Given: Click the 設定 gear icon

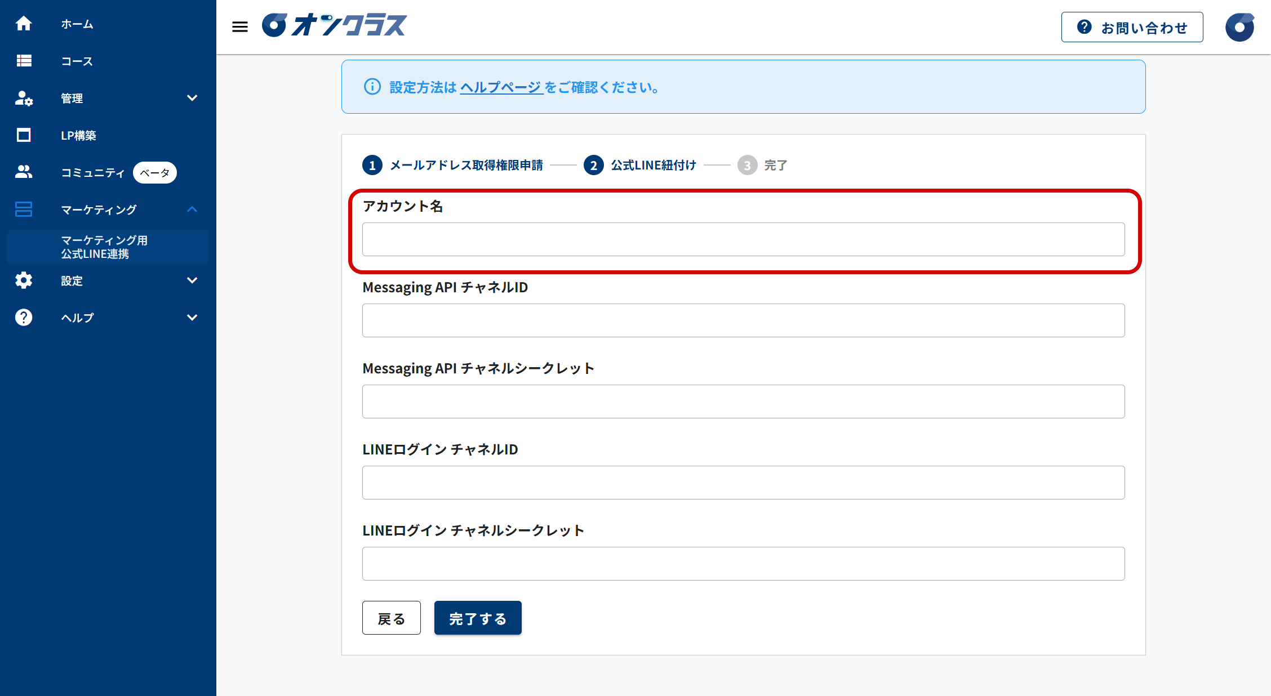Looking at the screenshot, I should click(x=24, y=280).
